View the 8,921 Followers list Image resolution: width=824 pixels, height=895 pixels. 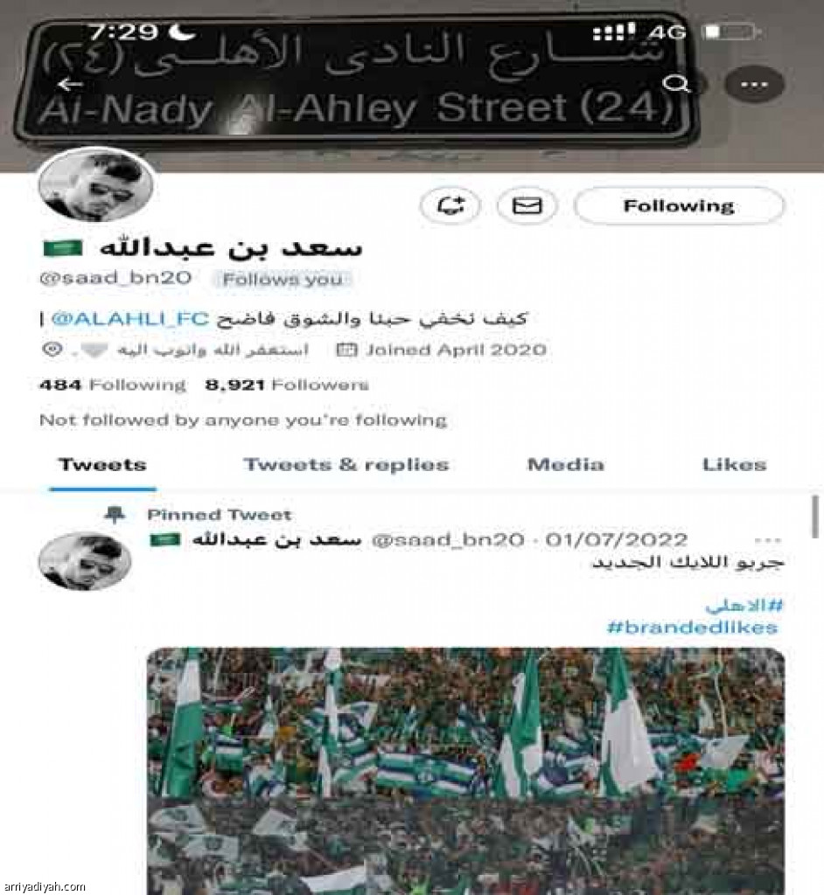[287, 385]
